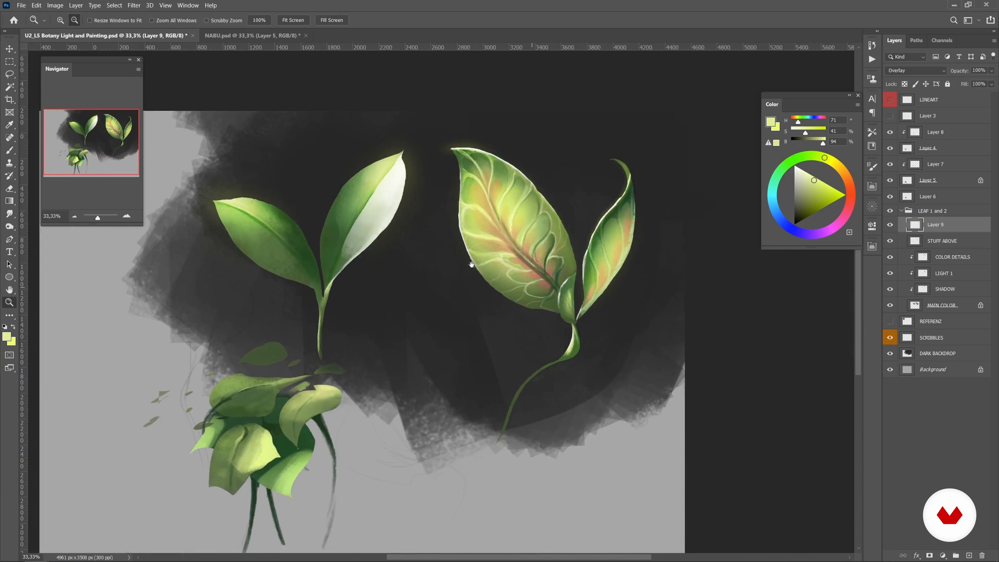Open the Image menu
The image size is (999, 562).
[x=55, y=5]
